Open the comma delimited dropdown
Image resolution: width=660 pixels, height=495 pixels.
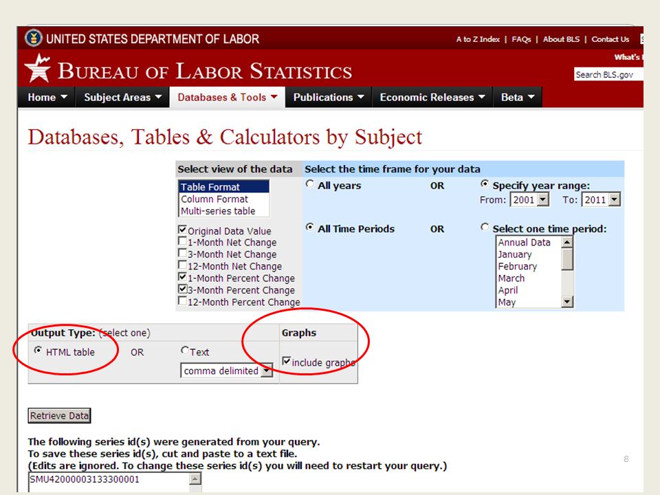226,371
